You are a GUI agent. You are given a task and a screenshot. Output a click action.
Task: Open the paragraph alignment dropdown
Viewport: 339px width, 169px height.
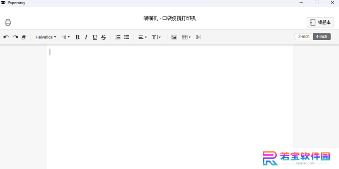142,37
